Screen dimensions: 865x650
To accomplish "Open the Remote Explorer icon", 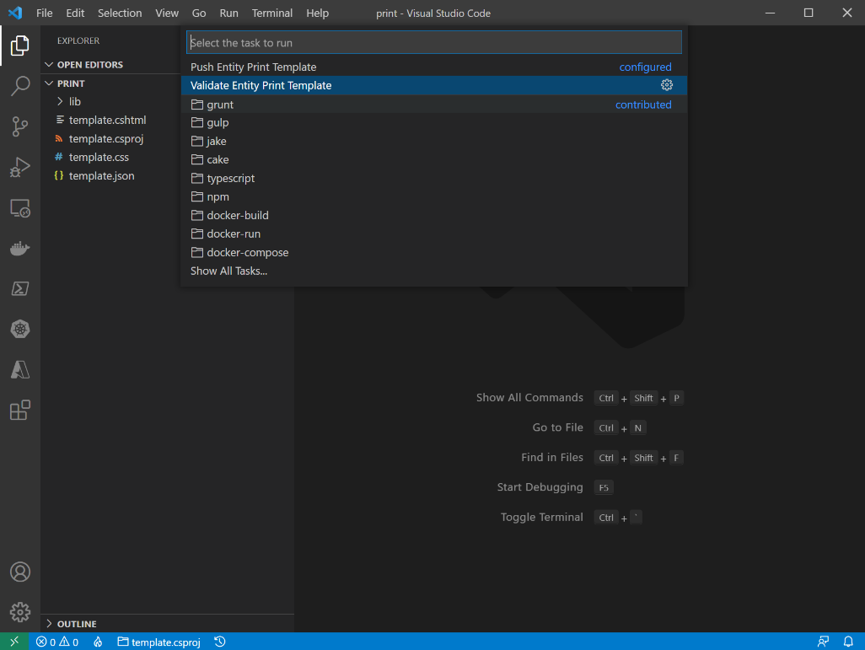I will click(x=20, y=208).
